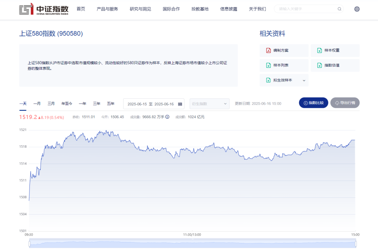Click the left handle of chart range slider
The height and width of the screenshot is (252, 378).
[x=29, y=244]
